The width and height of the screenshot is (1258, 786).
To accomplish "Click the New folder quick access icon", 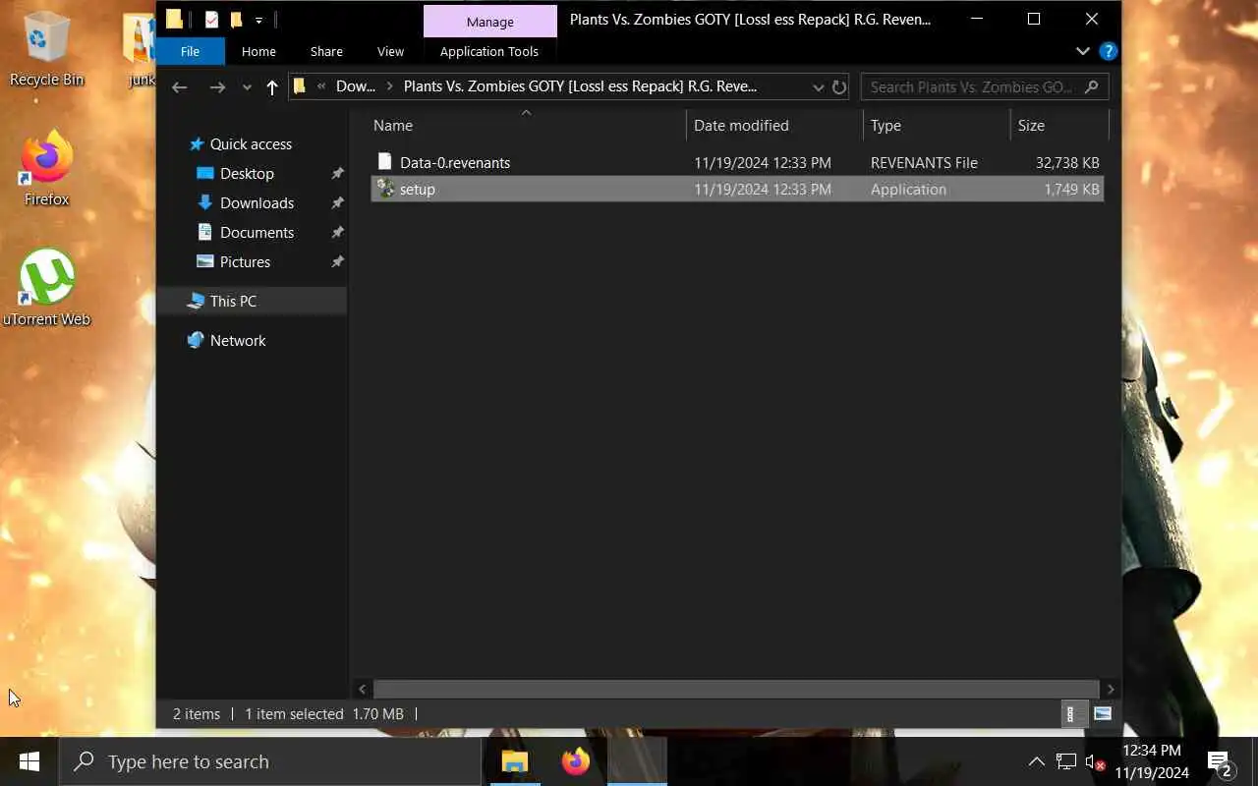I will pos(236,20).
